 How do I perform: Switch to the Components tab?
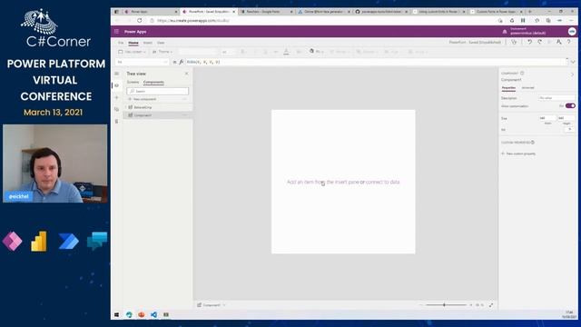(153, 83)
